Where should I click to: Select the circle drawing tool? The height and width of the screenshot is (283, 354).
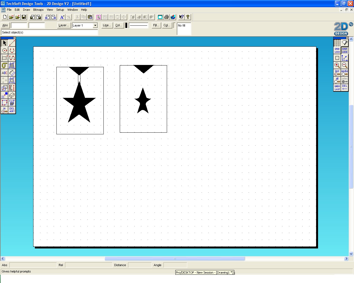pos(4,50)
